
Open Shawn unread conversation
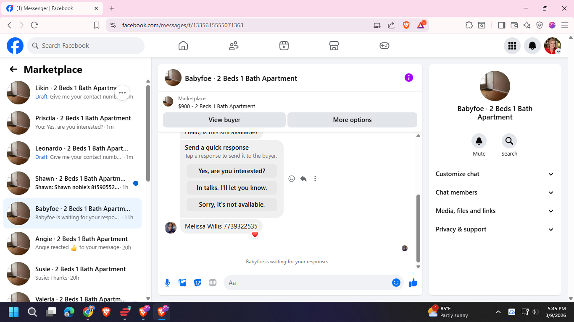(72, 183)
